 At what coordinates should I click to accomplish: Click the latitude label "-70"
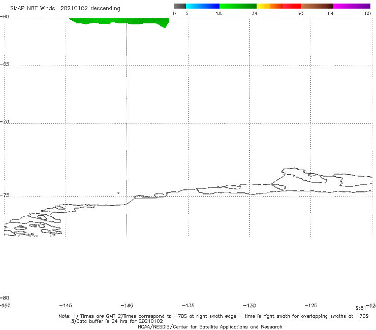tap(5, 122)
